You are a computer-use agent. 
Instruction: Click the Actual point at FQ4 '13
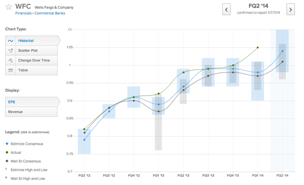coord(233,65)
